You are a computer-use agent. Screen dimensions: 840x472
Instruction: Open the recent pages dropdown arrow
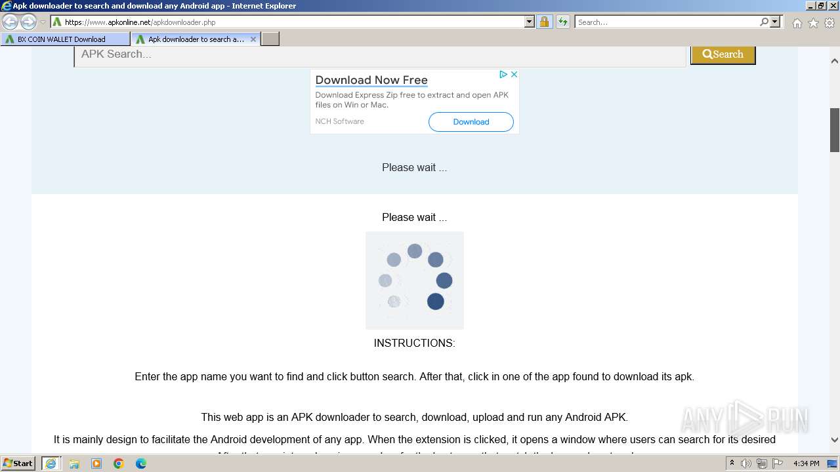pos(43,22)
